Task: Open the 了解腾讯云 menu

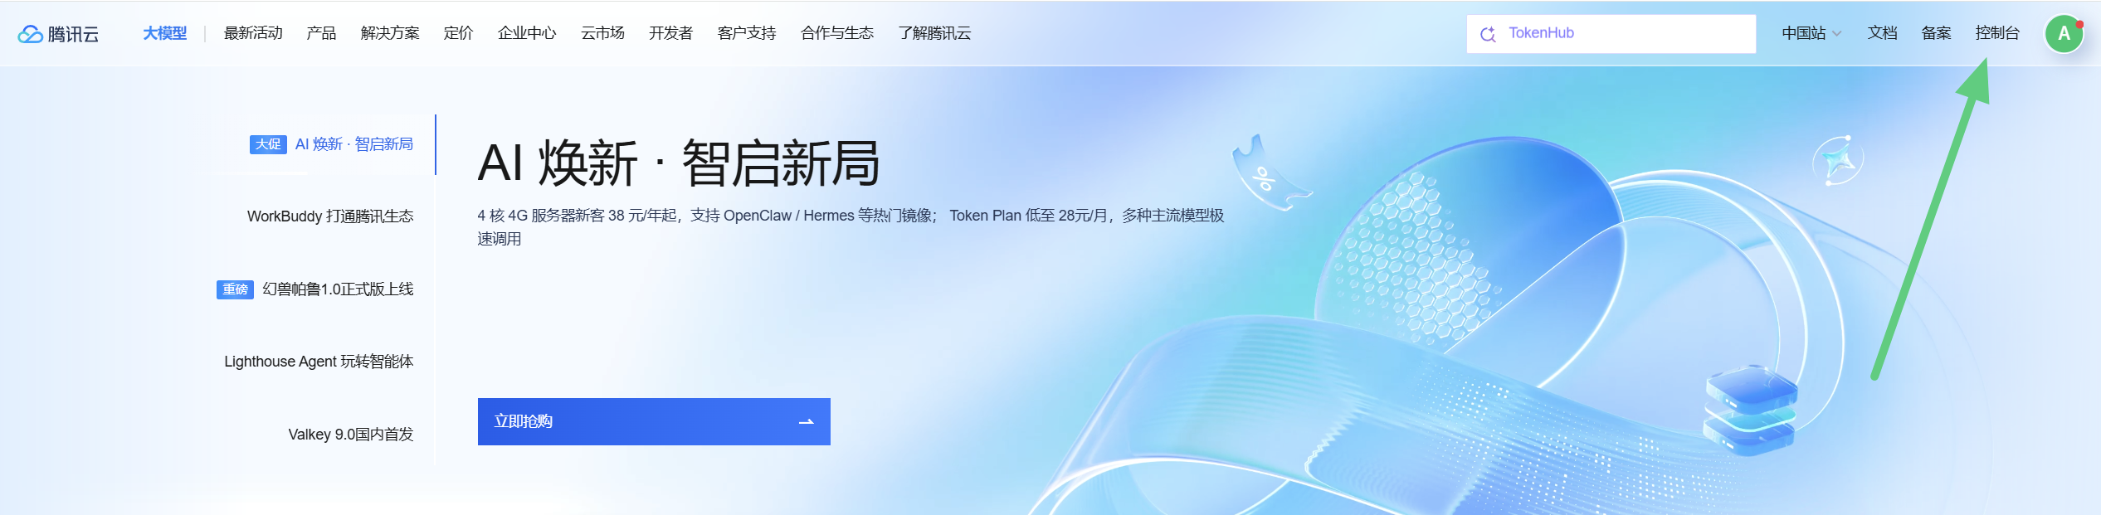Action: [934, 33]
